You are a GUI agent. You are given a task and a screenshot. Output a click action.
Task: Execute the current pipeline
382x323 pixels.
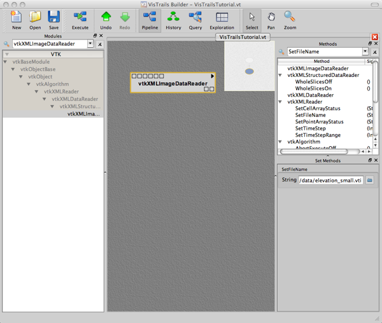80,20
